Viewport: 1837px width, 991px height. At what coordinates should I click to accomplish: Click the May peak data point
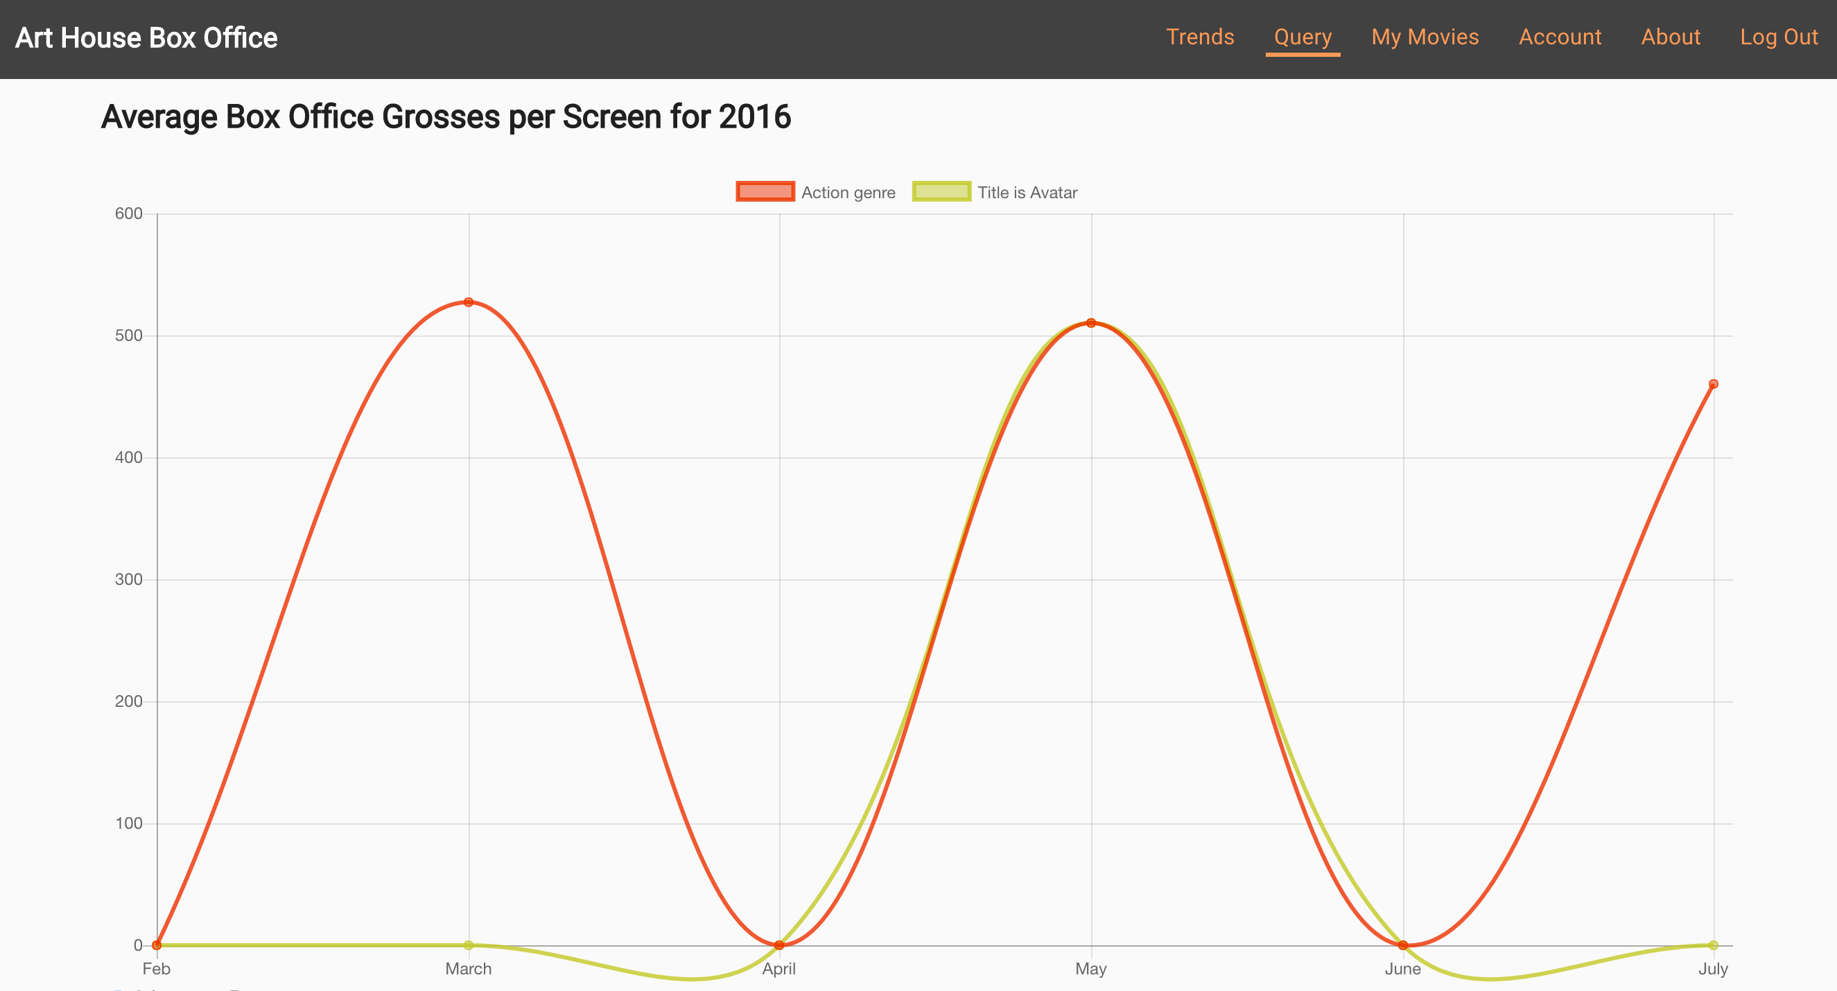tap(1090, 323)
